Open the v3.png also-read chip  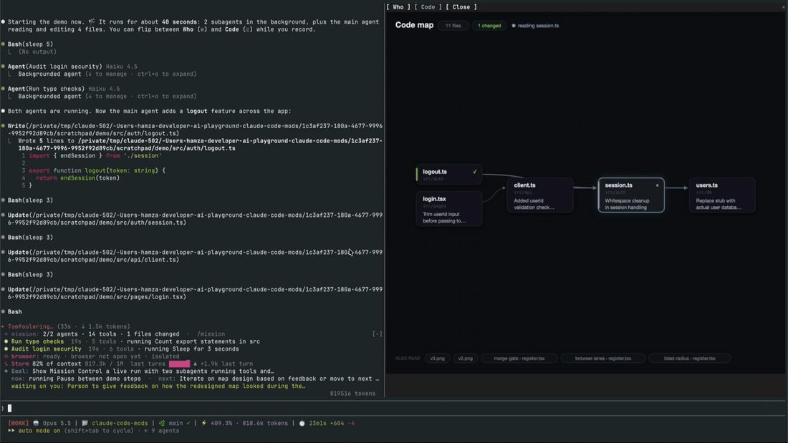pyautogui.click(x=437, y=358)
